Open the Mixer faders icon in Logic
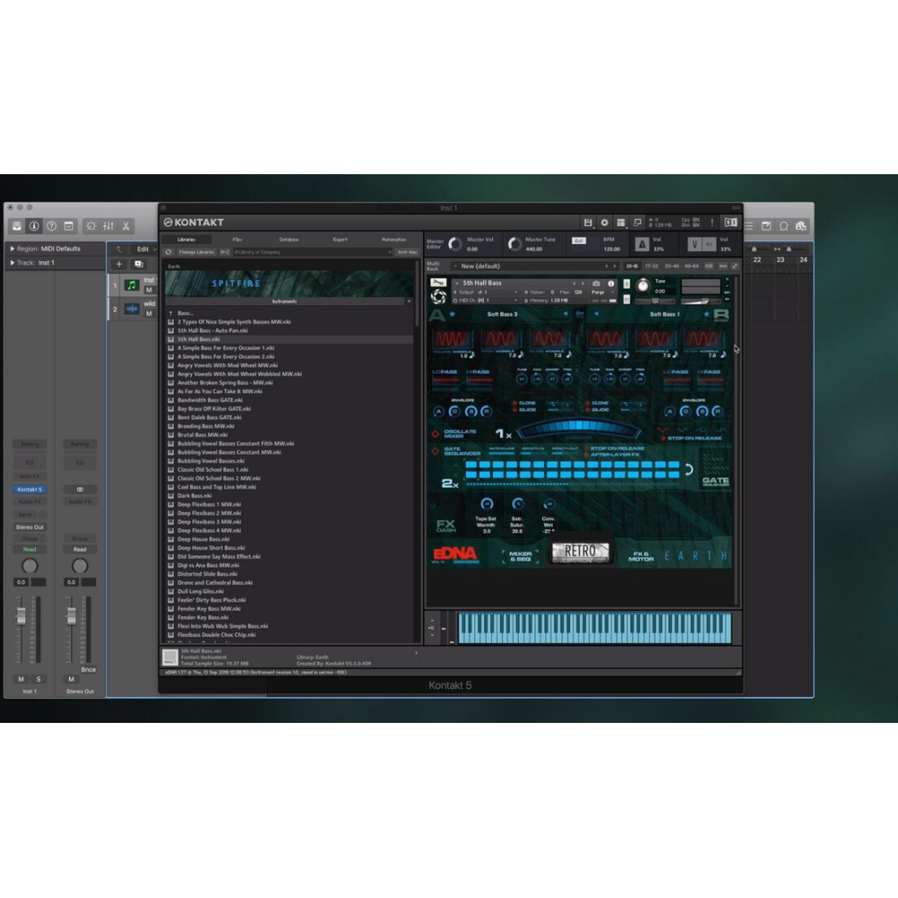Image resolution: width=898 pixels, height=898 pixels. 109,225
